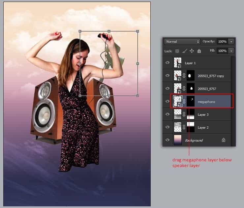The height and width of the screenshot is (208, 244).
Task: Click the Fill 100% value field
Action: coord(222,51)
